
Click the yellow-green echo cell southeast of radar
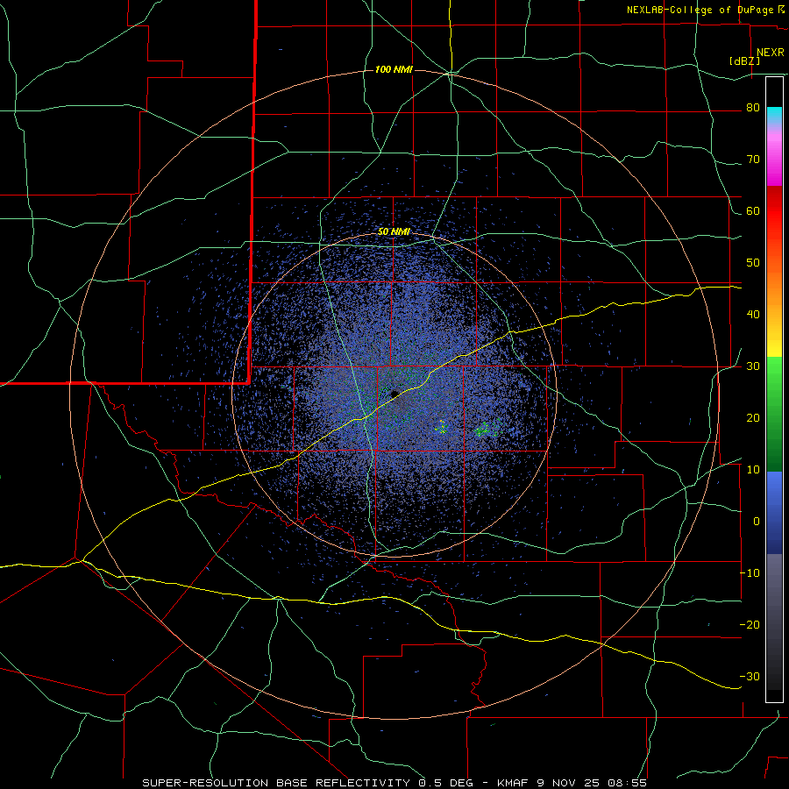pos(441,427)
